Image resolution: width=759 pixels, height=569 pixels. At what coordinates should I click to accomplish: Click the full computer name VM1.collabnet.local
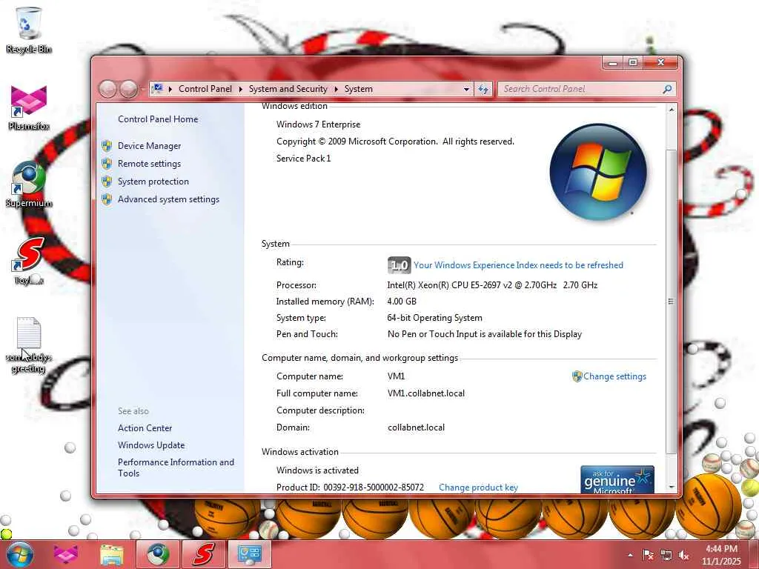pyautogui.click(x=426, y=393)
